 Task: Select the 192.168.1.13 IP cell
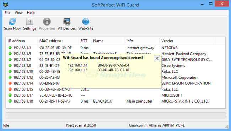point(23,77)
